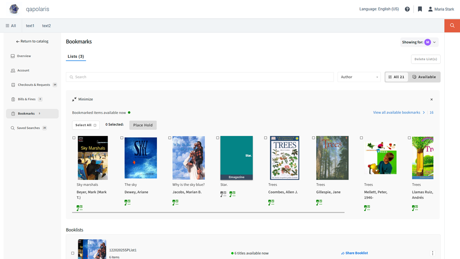Screen dimensions: 460x259
Task: Click availability icon under Mellett, Peter
Action: 367,208
